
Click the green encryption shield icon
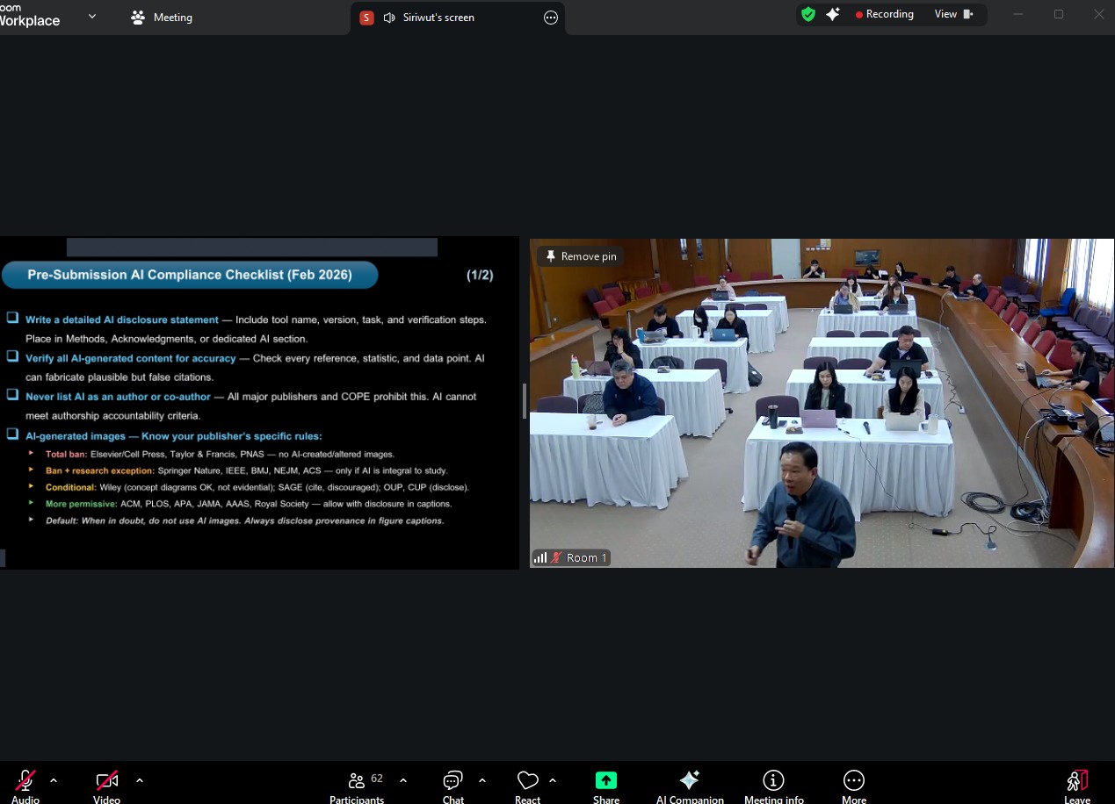(x=807, y=14)
